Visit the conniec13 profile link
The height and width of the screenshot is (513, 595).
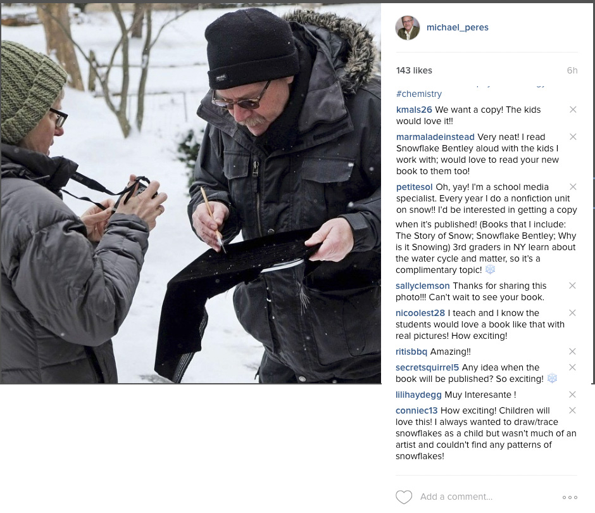416,410
